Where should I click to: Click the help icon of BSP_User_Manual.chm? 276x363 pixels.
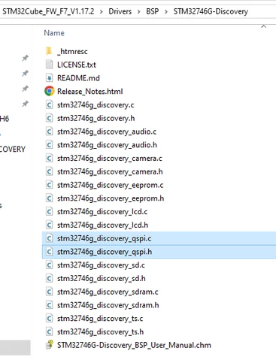tap(50, 345)
